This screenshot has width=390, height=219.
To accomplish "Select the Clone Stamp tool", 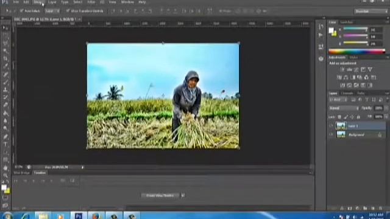I will [x=5, y=89].
